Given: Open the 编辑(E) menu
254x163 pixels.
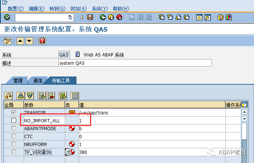Looking at the screenshot, I should 37,9.
